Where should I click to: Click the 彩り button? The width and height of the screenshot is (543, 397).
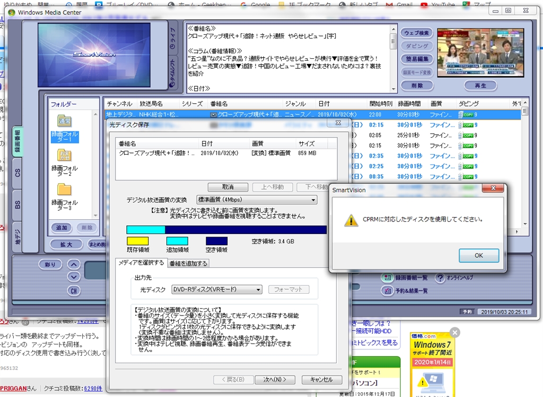(50, 265)
